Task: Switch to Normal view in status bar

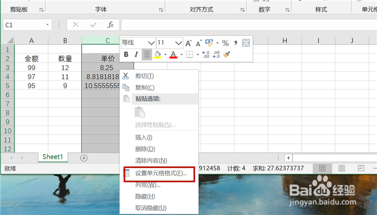Action: (322, 169)
